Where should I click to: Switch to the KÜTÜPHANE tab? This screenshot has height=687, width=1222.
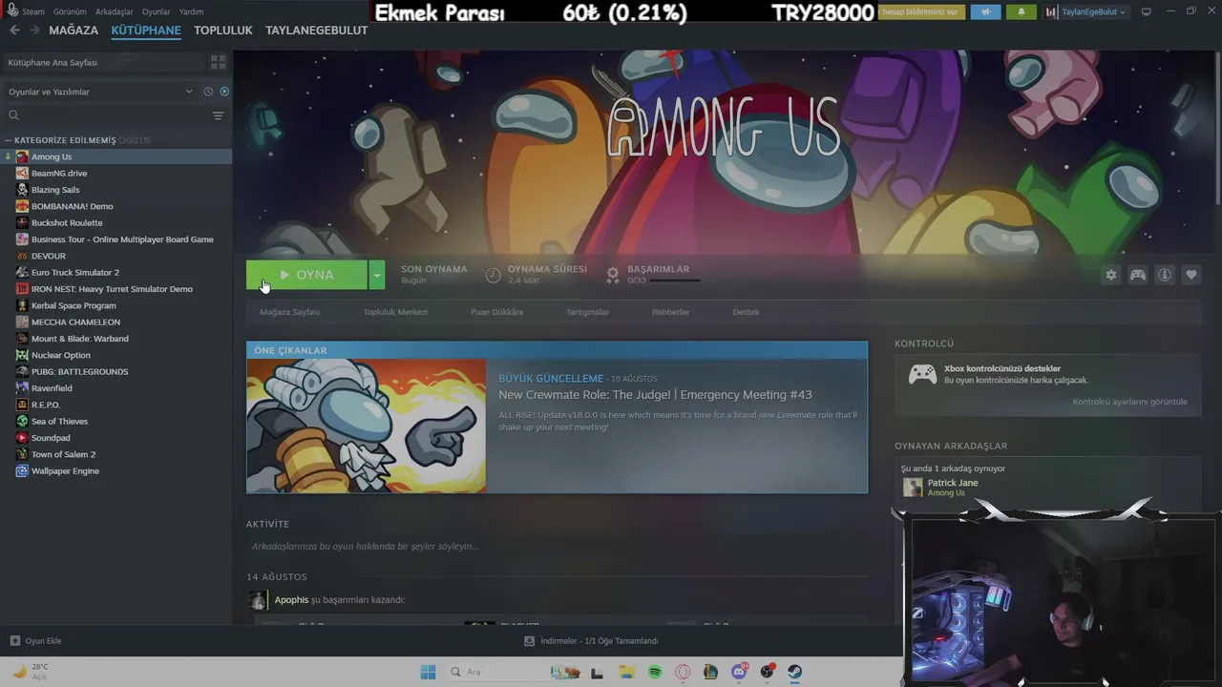[146, 31]
